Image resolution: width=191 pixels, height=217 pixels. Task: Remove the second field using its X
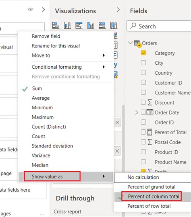tap(117, 151)
